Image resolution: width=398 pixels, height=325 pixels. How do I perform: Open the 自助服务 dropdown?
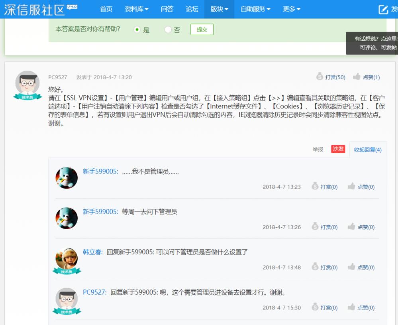(x=255, y=9)
